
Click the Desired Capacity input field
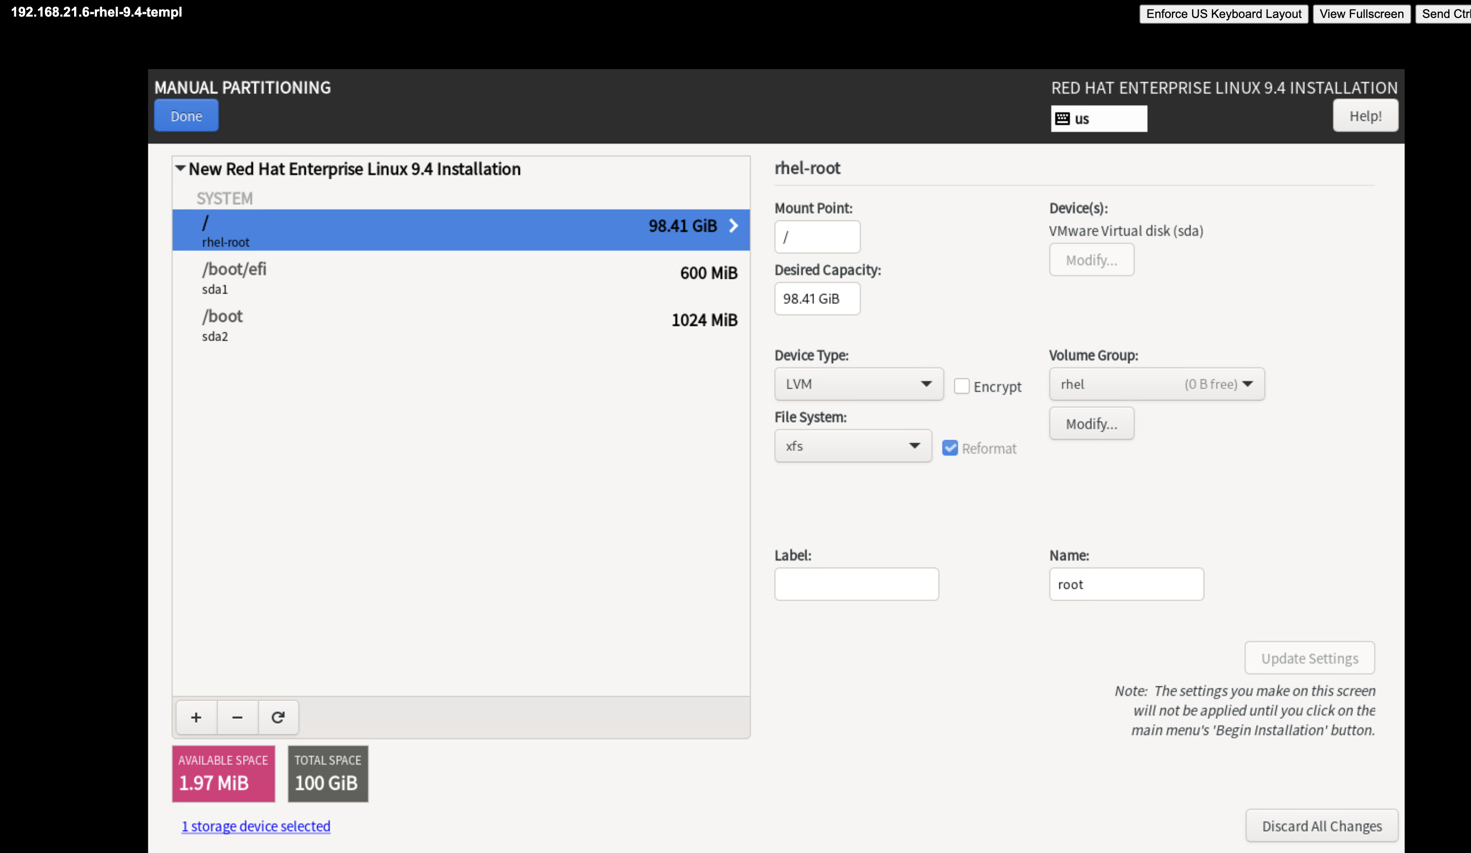817,299
